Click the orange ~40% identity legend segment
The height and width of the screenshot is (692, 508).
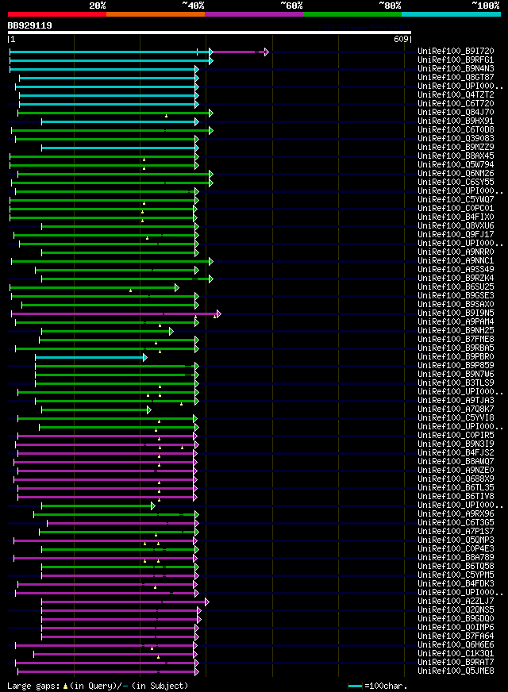coord(156,14)
